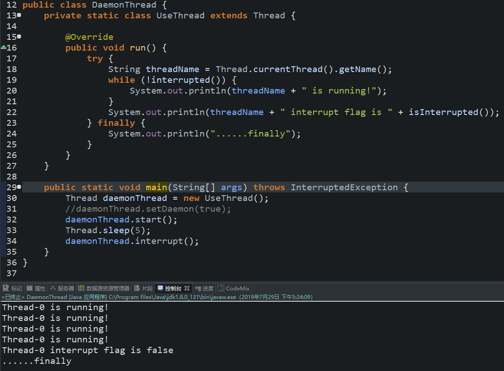
Task: Click line number 34 in the gutter
Action: point(12,241)
